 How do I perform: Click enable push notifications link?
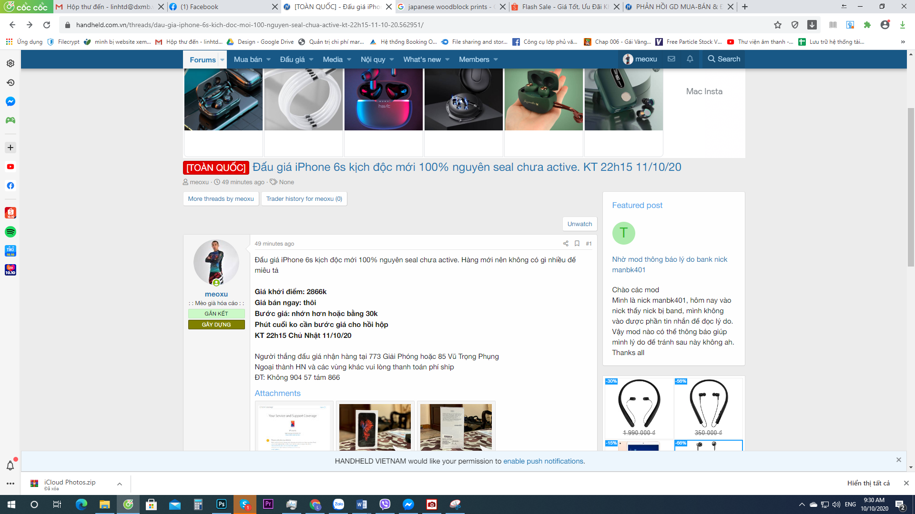[544, 461]
